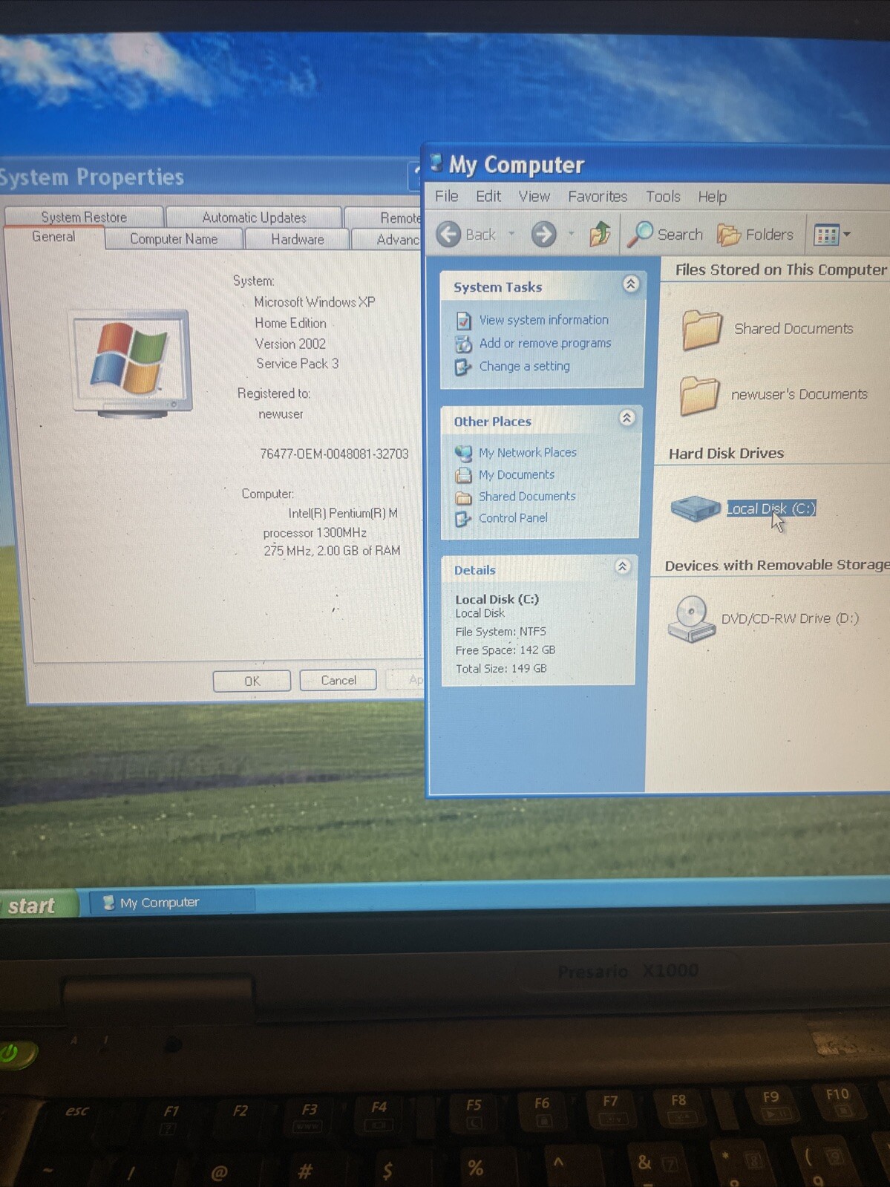Open the Help menu

point(712,197)
